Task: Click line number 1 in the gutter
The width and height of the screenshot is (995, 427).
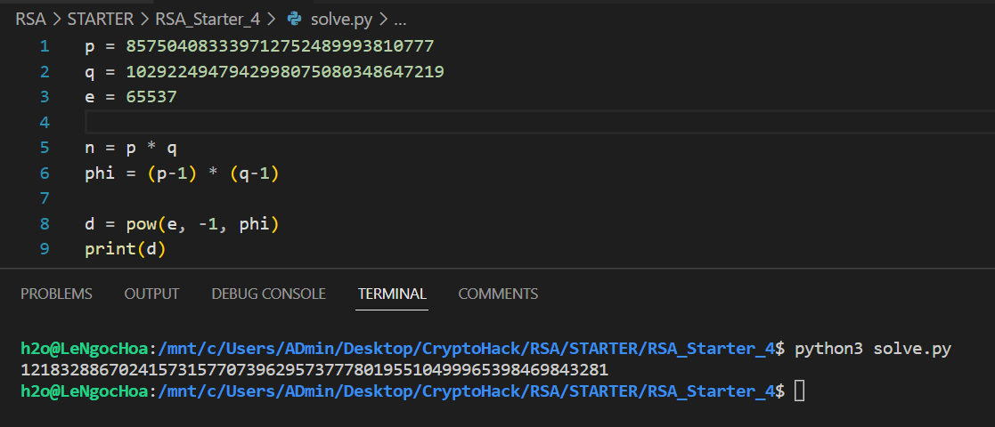Action: point(45,45)
